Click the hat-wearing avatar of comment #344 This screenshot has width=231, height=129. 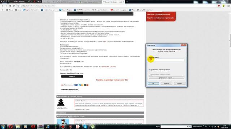click(x=61, y=102)
